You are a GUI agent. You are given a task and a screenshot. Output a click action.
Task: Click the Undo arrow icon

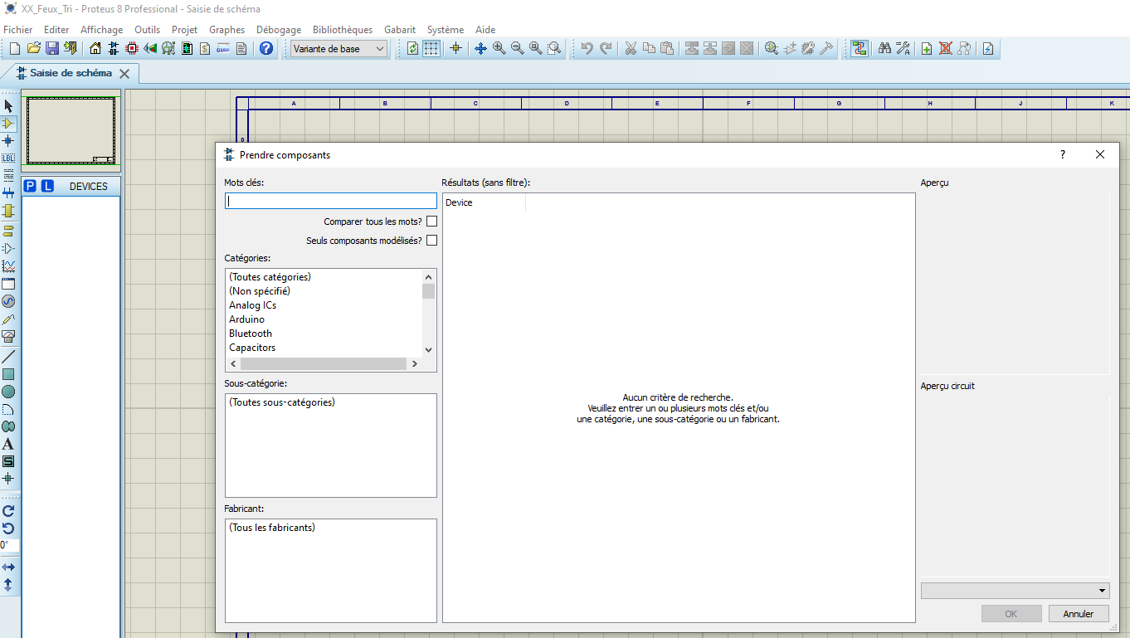(x=587, y=49)
